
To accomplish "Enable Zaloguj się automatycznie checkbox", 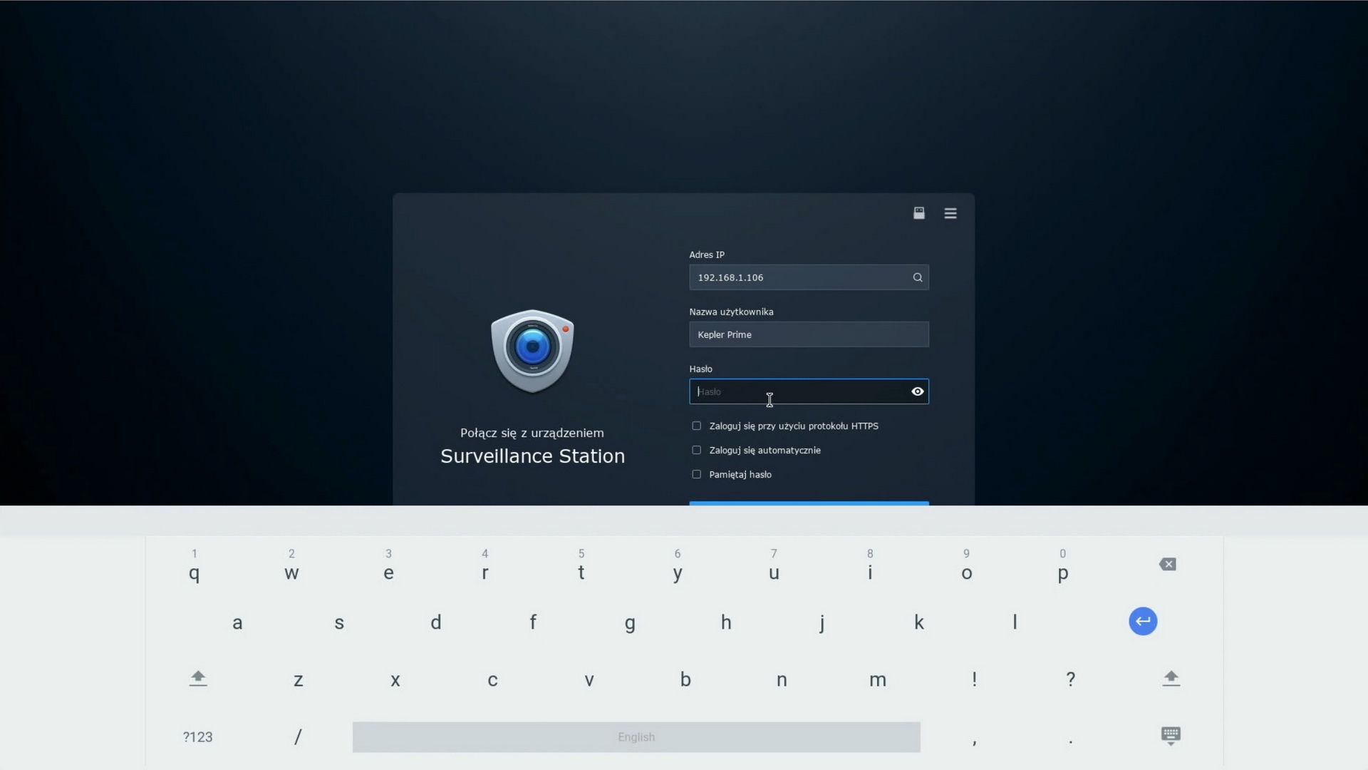I will coord(696,450).
